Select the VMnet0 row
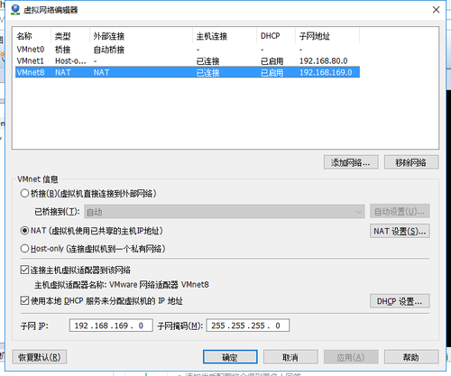This screenshot has width=451, height=376. (x=188, y=50)
